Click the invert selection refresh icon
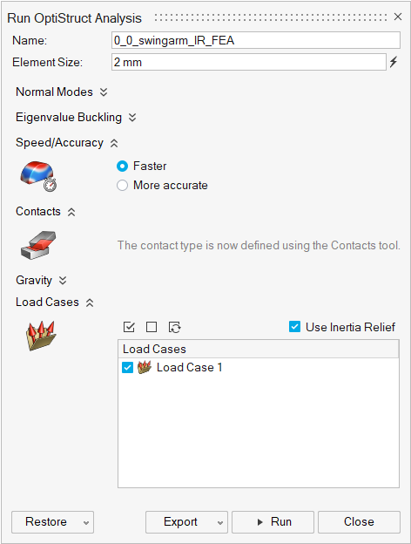This screenshot has height=544, width=411. [175, 327]
